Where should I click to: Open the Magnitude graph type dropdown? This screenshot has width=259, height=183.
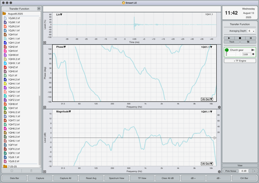pos(63,112)
